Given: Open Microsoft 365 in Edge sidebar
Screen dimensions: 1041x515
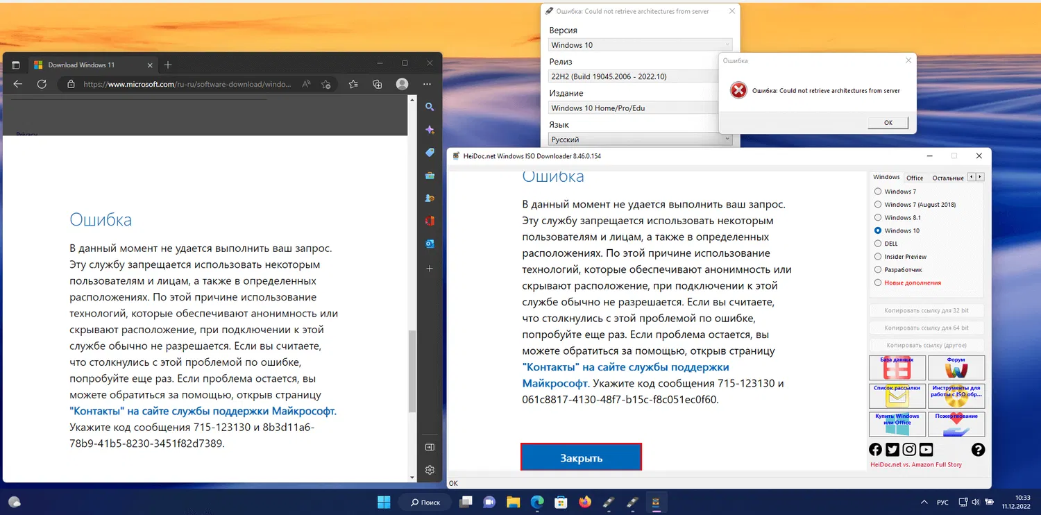Looking at the screenshot, I should coord(430,221).
